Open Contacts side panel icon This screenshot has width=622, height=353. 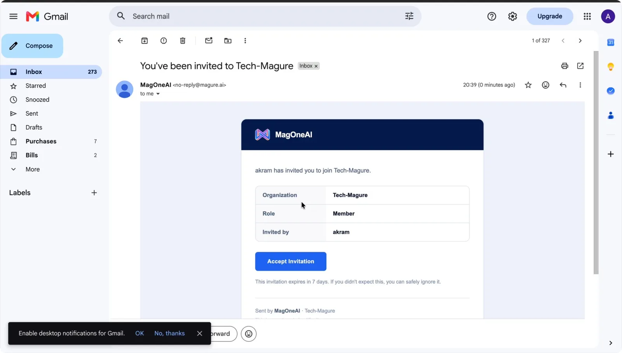(611, 115)
